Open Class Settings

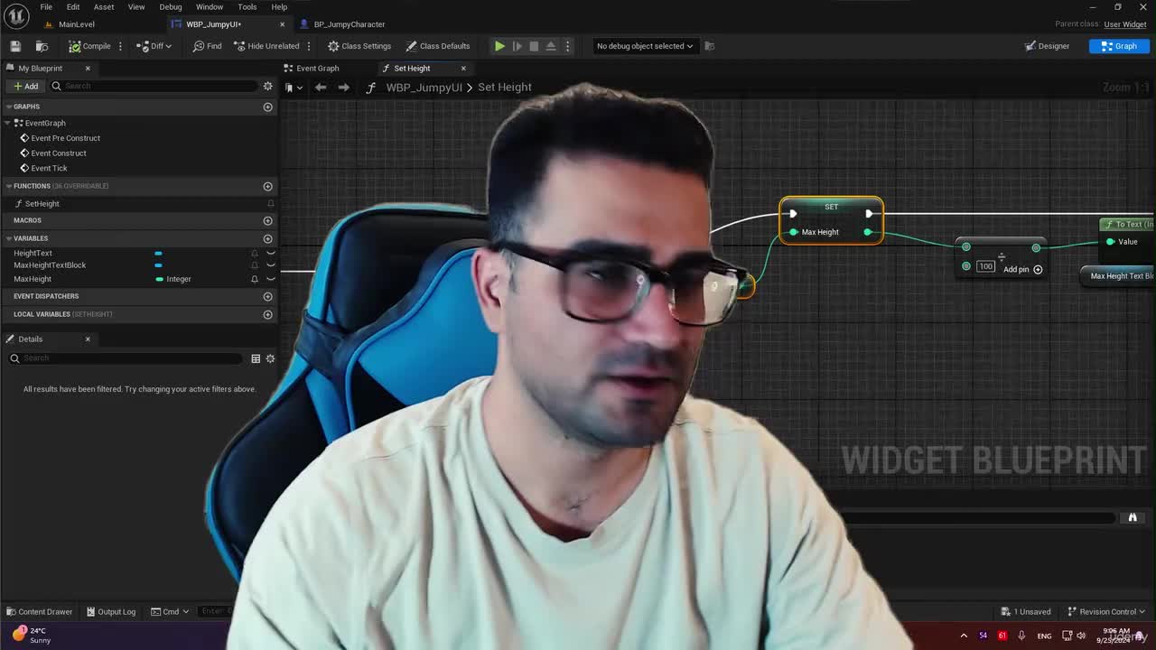point(359,46)
